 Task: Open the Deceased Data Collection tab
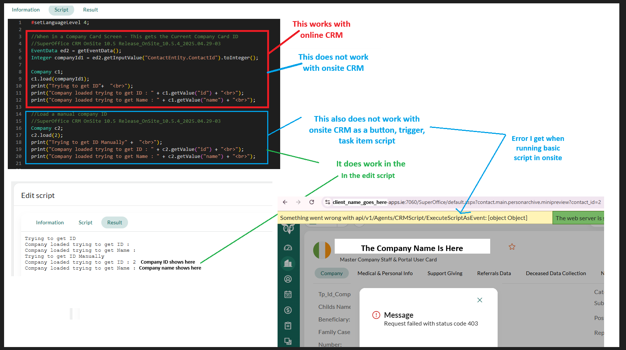(555, 273)
